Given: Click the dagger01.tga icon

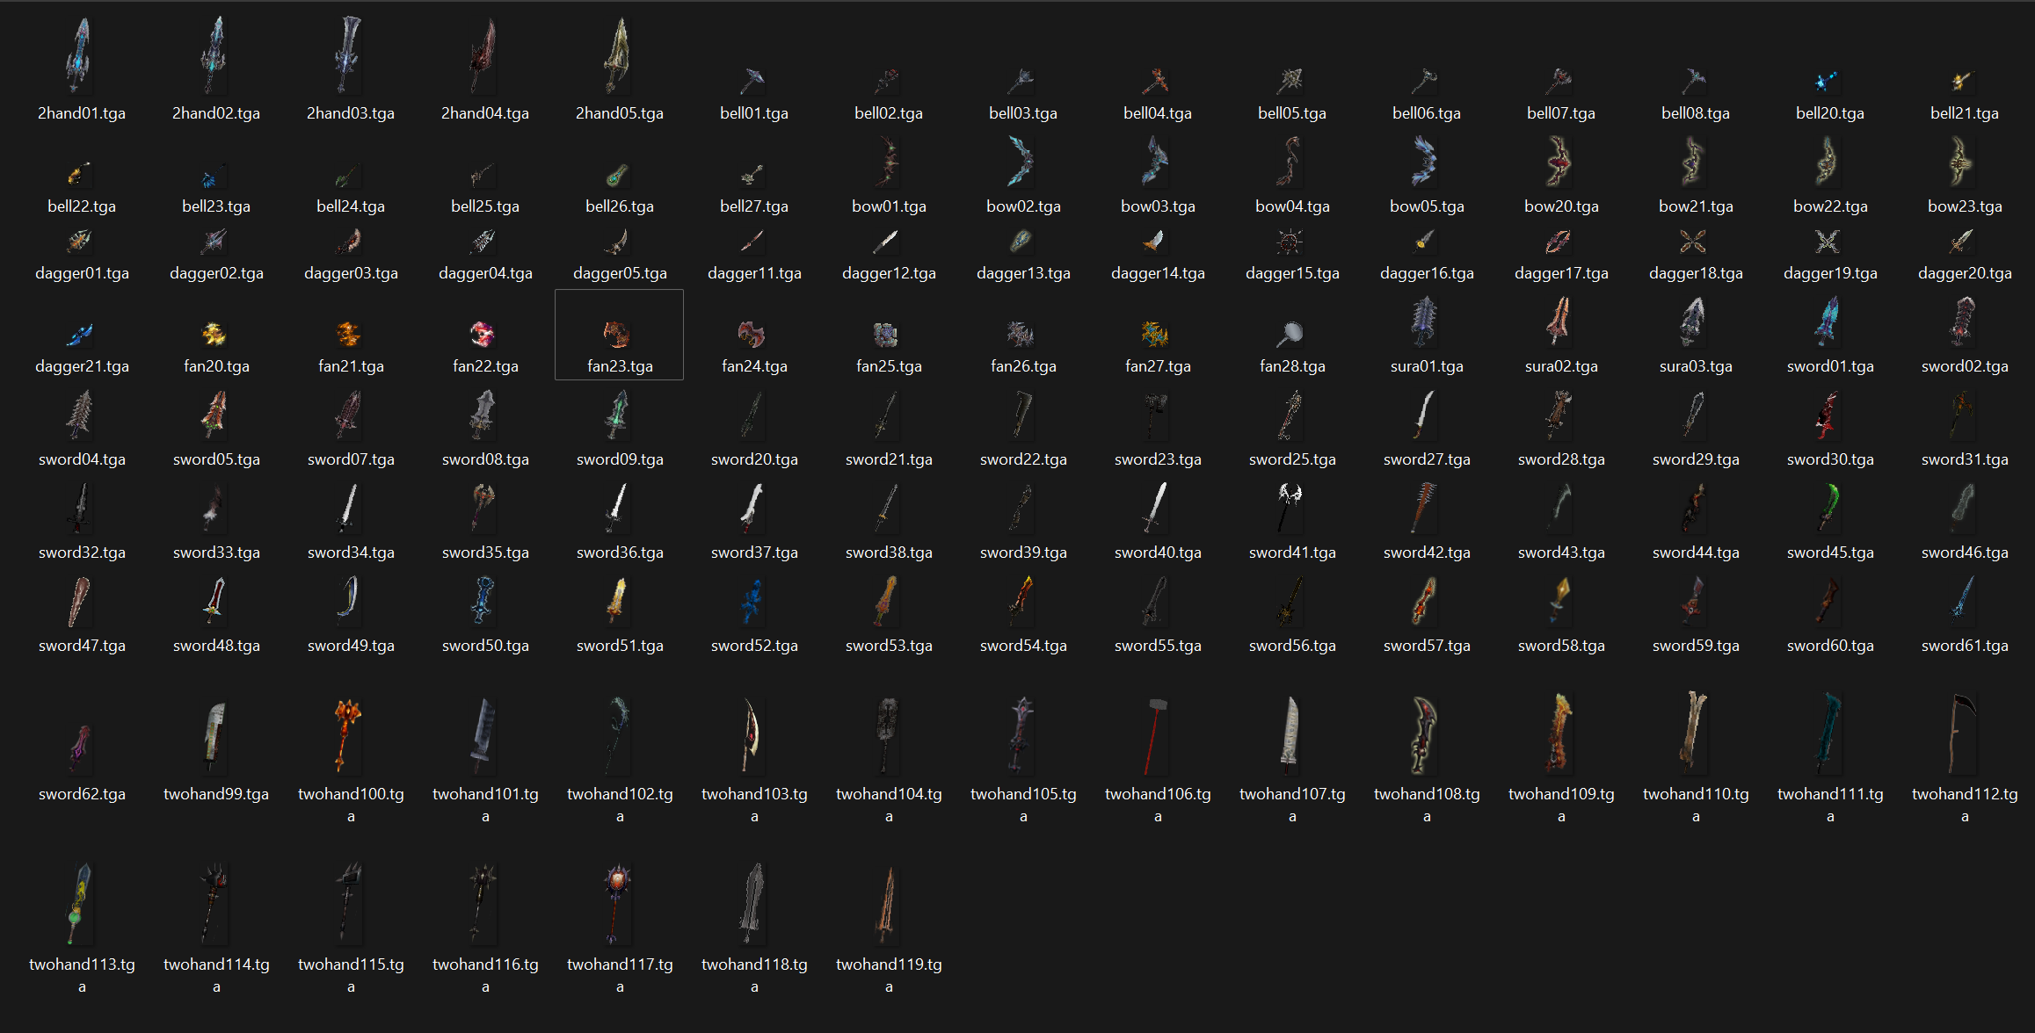Looking at the screenshot, I should [x=79, y=241].
